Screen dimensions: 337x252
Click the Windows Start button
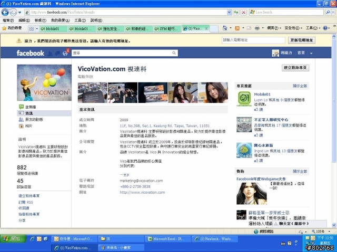[x=13, y=239]
